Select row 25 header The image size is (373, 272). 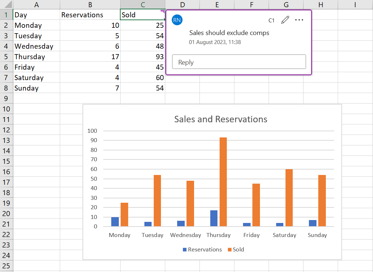tap(6, 266)
